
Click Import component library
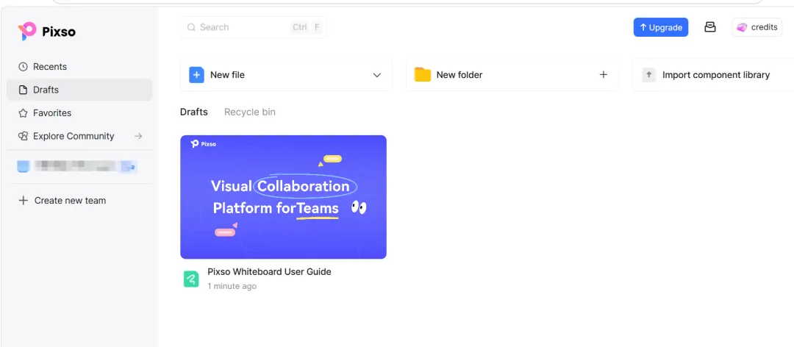(x=713, y=75)
